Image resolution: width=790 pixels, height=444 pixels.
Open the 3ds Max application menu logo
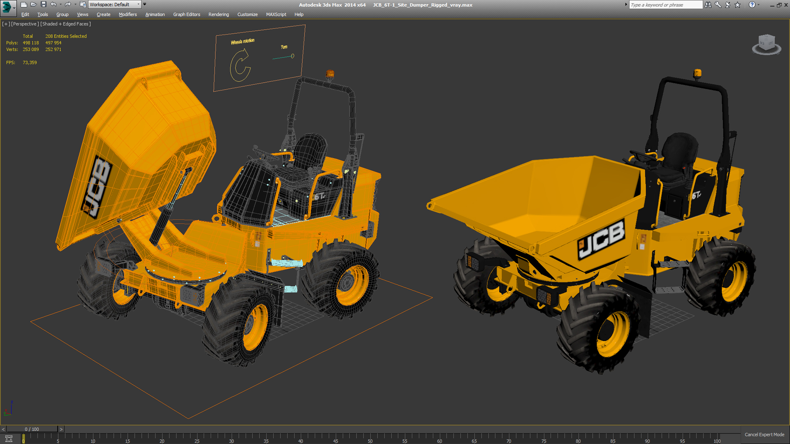(x=8, y=7)
